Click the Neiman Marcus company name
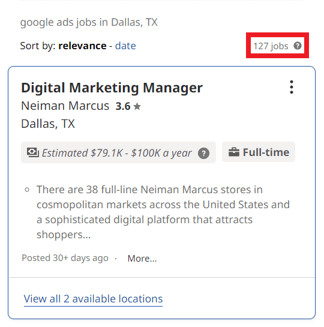Screen dimensions: 324x327 click(x=65, y=106)
